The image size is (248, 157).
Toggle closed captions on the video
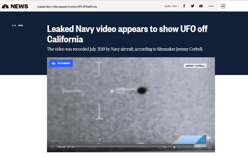click(198, 147)
